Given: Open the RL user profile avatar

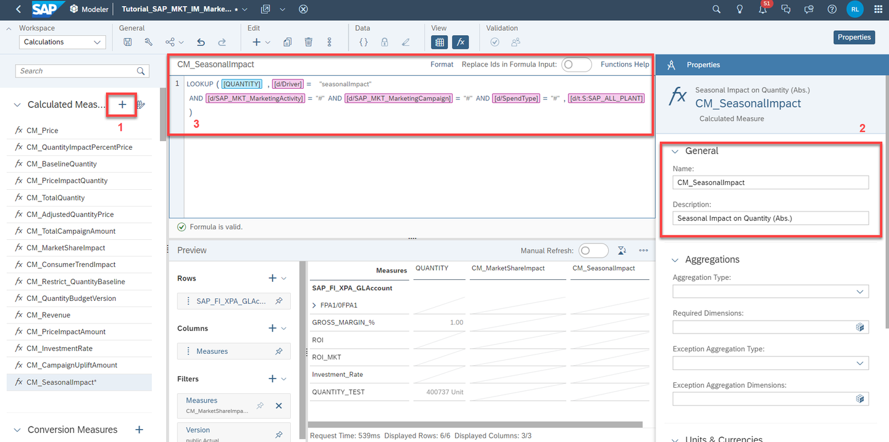Looking at the screenshot, I should coord(855,9).
